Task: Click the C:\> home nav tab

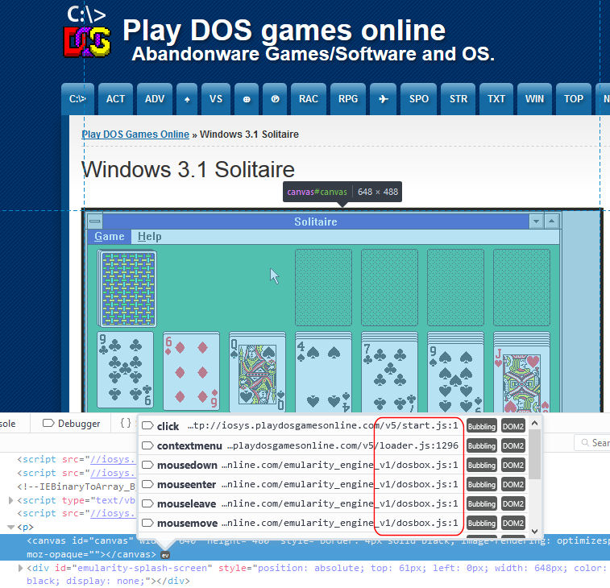Action: point(77,99)
